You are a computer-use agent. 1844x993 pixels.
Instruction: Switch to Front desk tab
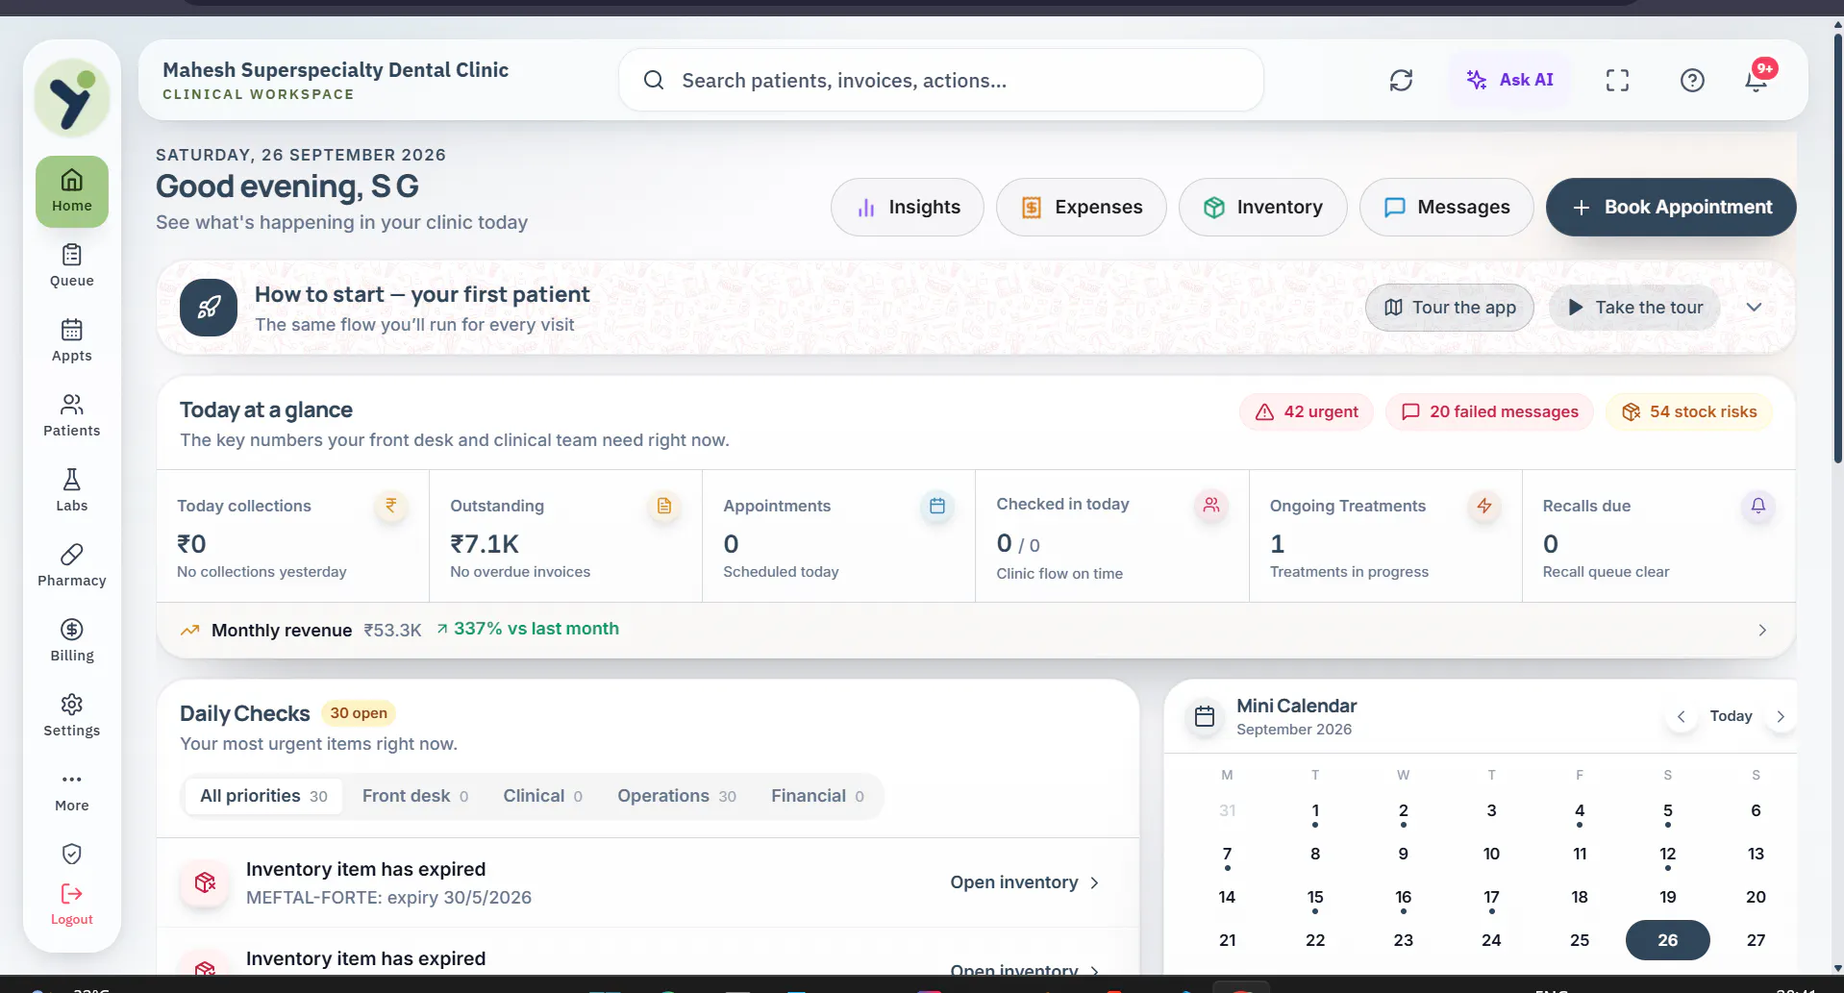tap(415, 796)
